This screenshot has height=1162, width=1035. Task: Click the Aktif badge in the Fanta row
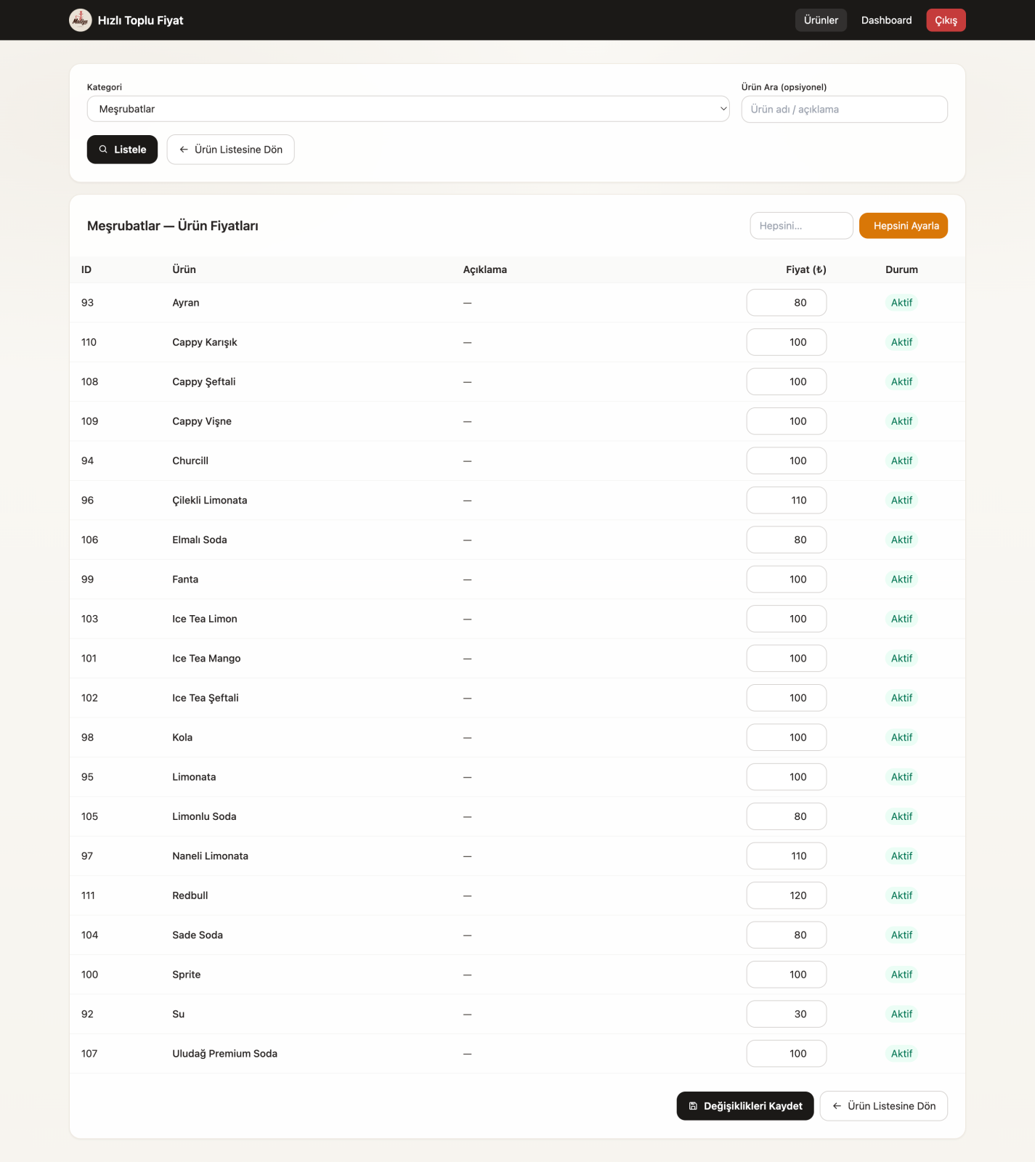tap(901, 580)
